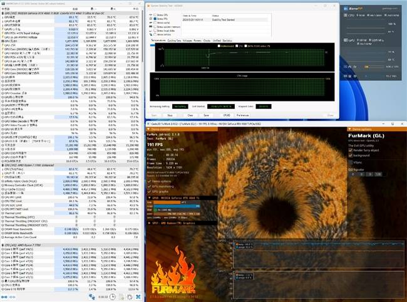Collapse GPU0 NVIDIA GeForce RTX 4060 Ti section
The height and width of the screenshot is (302, 407).
tap(149, 198)
